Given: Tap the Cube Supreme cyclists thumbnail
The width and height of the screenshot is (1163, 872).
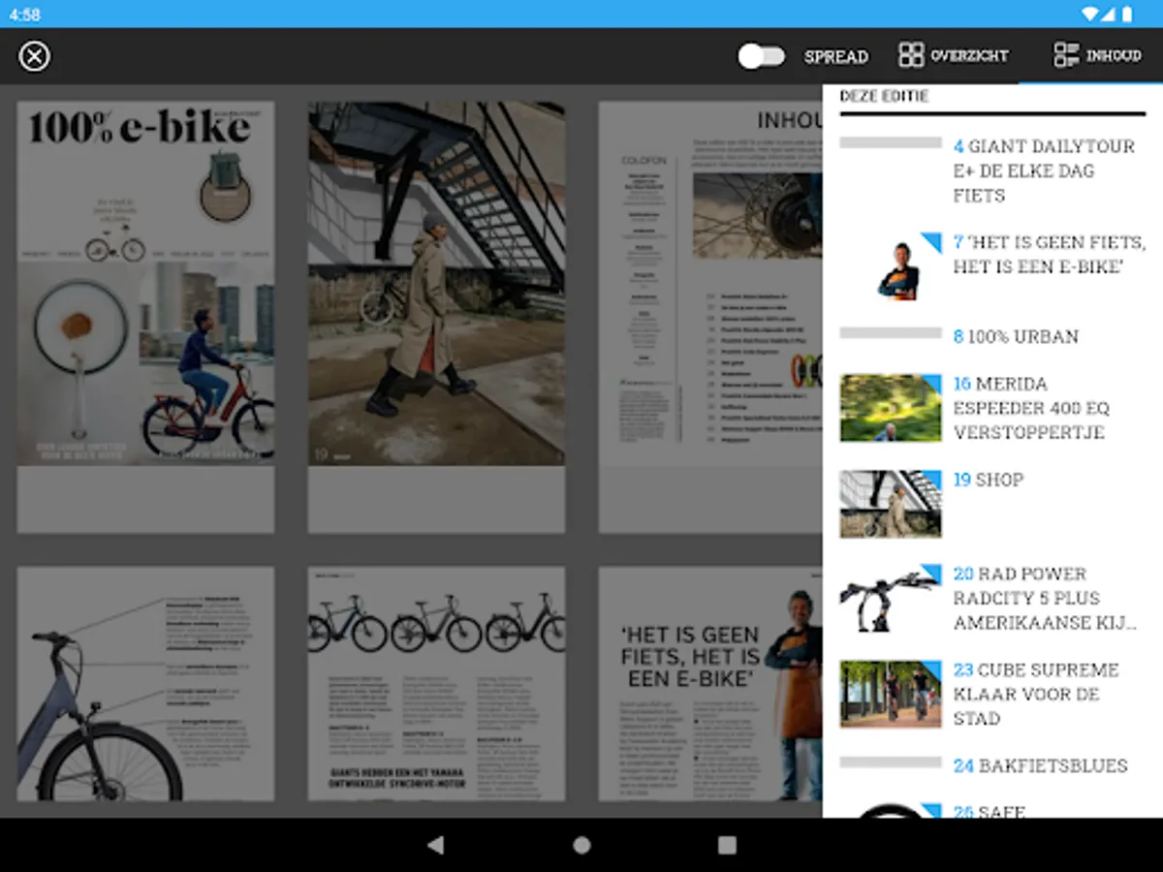Looking at the screenshot, I should [x=891, y=694].
